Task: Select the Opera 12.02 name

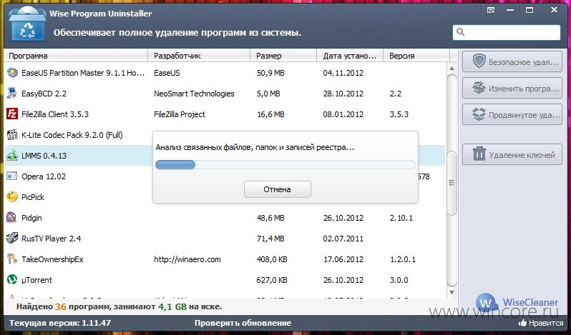Action: tap(44, 176)
